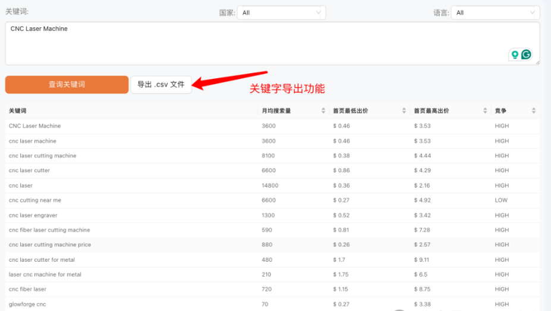Click the 'glowforge cnc' keyword row
Screen dimensions: 551x311
[27, 304]
